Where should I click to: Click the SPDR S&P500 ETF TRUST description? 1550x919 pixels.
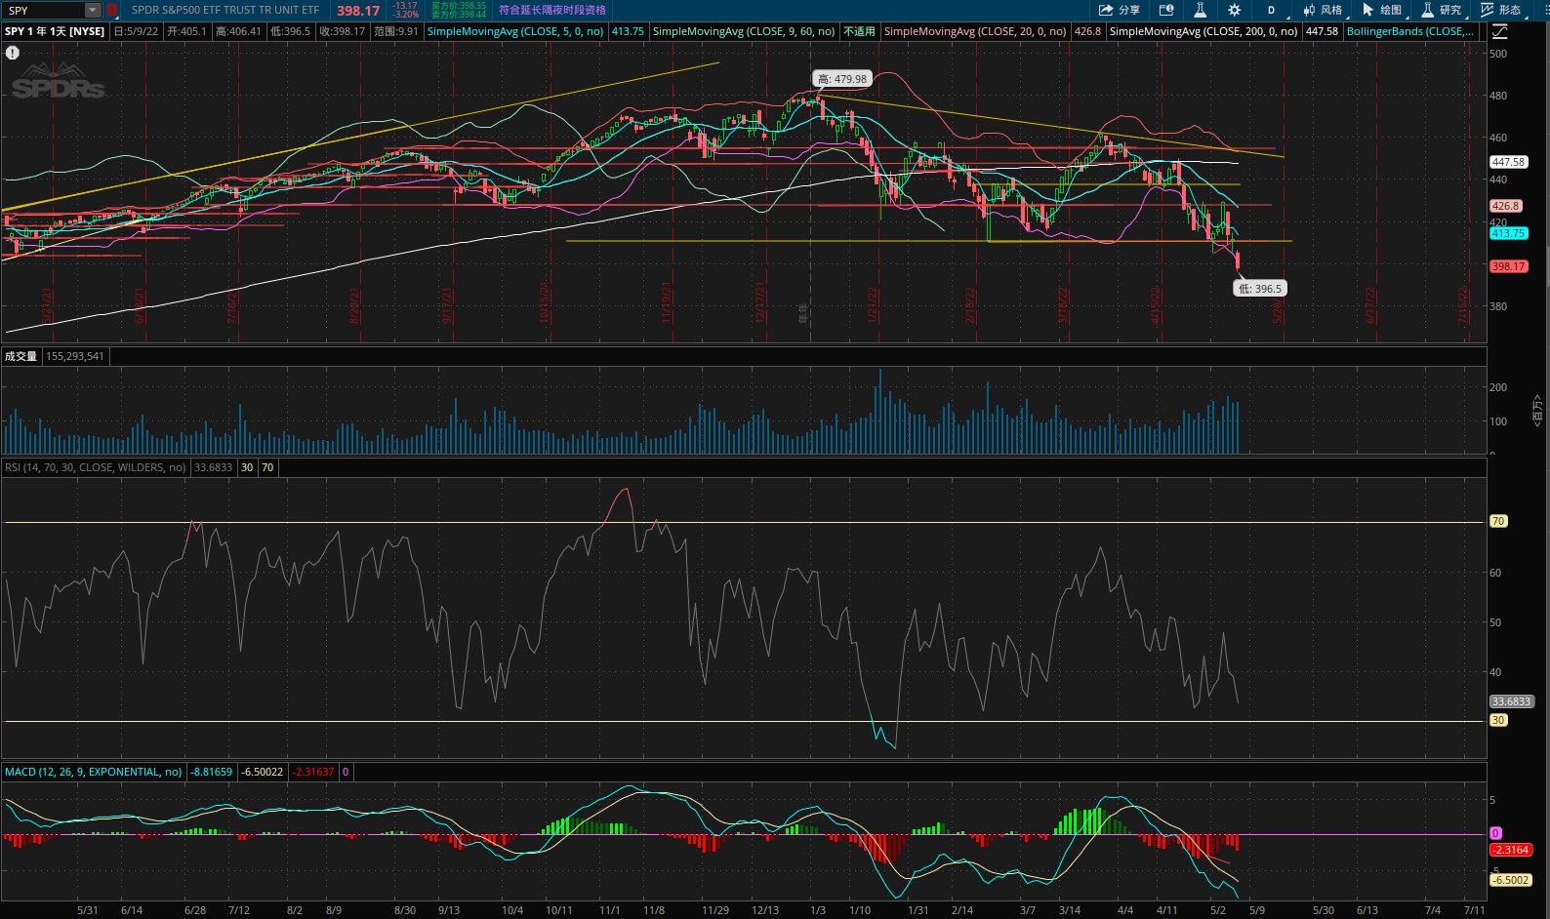coord(225,10)
